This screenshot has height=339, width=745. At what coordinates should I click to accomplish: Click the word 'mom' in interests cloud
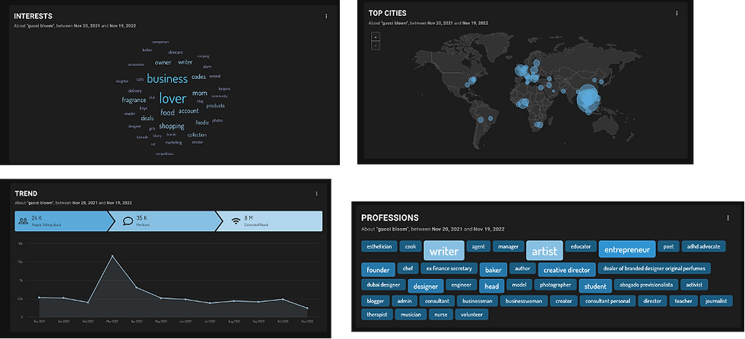click(199, 93)
